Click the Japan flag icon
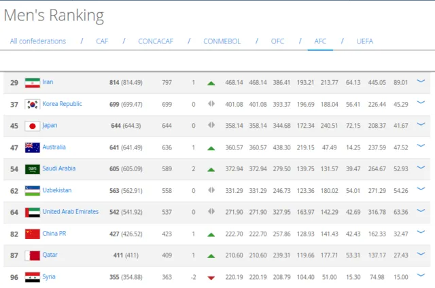 click(33, 126)
